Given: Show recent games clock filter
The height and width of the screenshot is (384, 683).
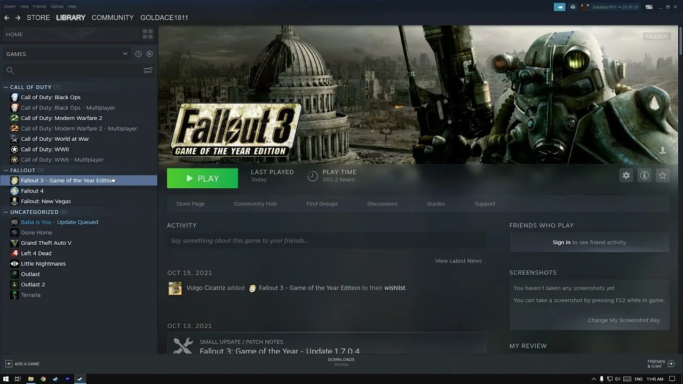Looking at the screenshot, I should coord(138,54).
